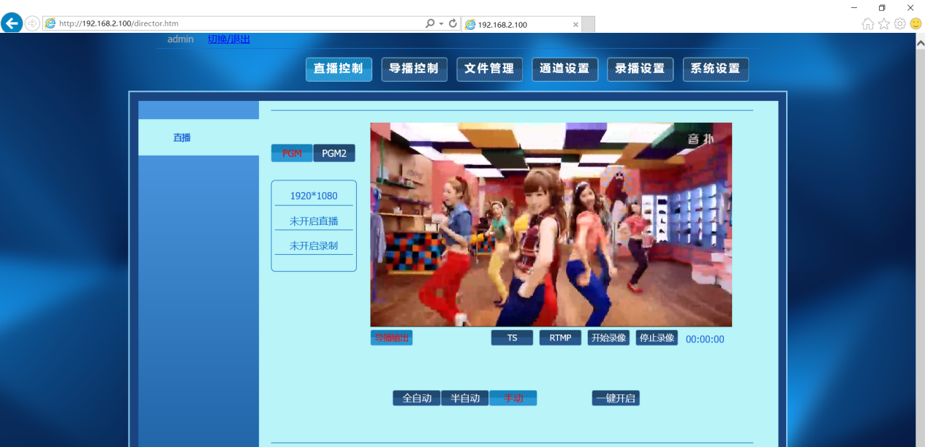Screen dimensions: 925x447
Task: Open the 通道设置 navigation tab
Action: pos(565,69)
